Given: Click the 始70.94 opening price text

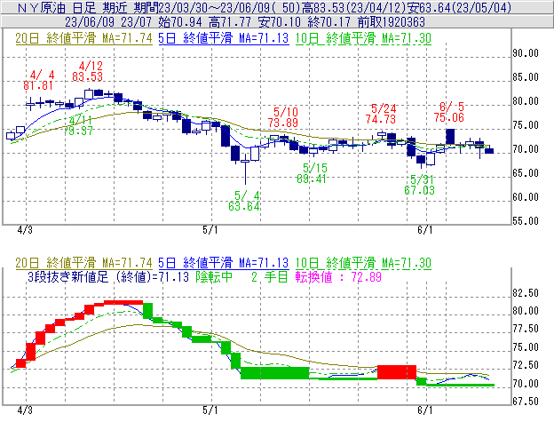Looking at the screenshot, I should (180, 22).
